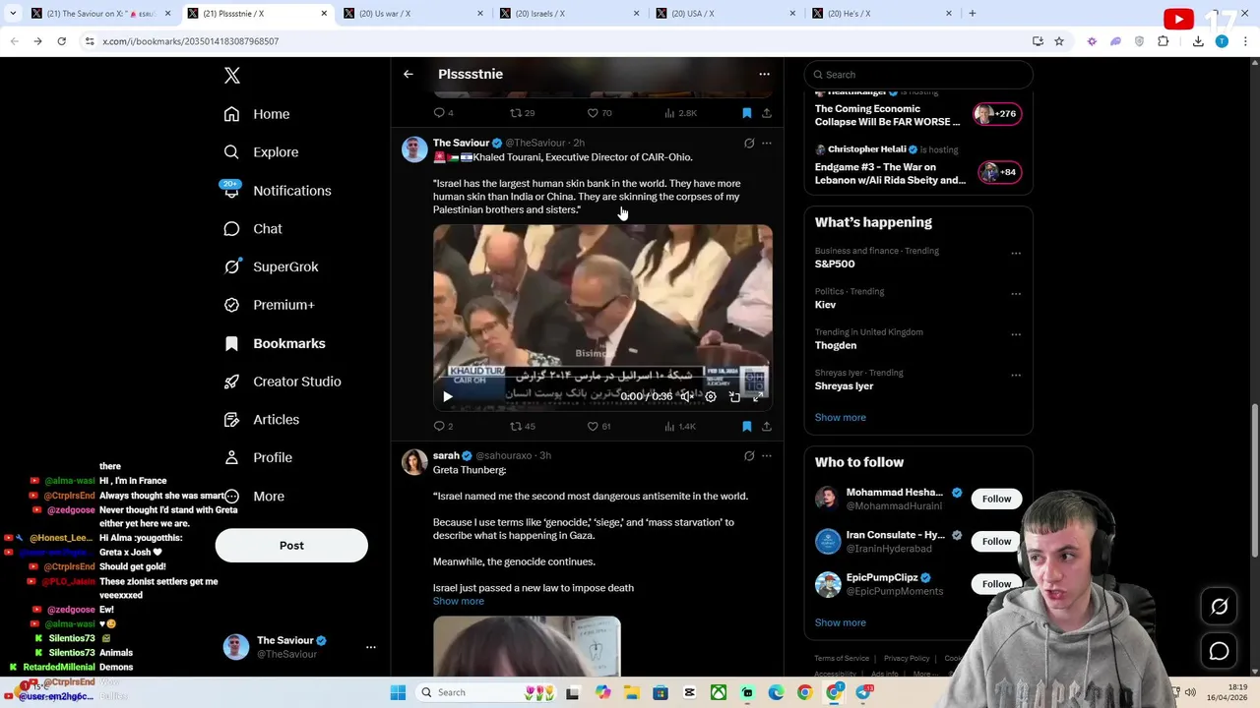Show more under What's happening
This screenshot has height=708, width=1260.
point(841,417)
